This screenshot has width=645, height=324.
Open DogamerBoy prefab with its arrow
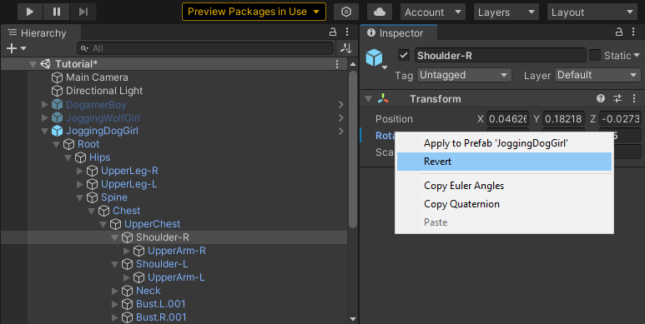coord(341,105)
